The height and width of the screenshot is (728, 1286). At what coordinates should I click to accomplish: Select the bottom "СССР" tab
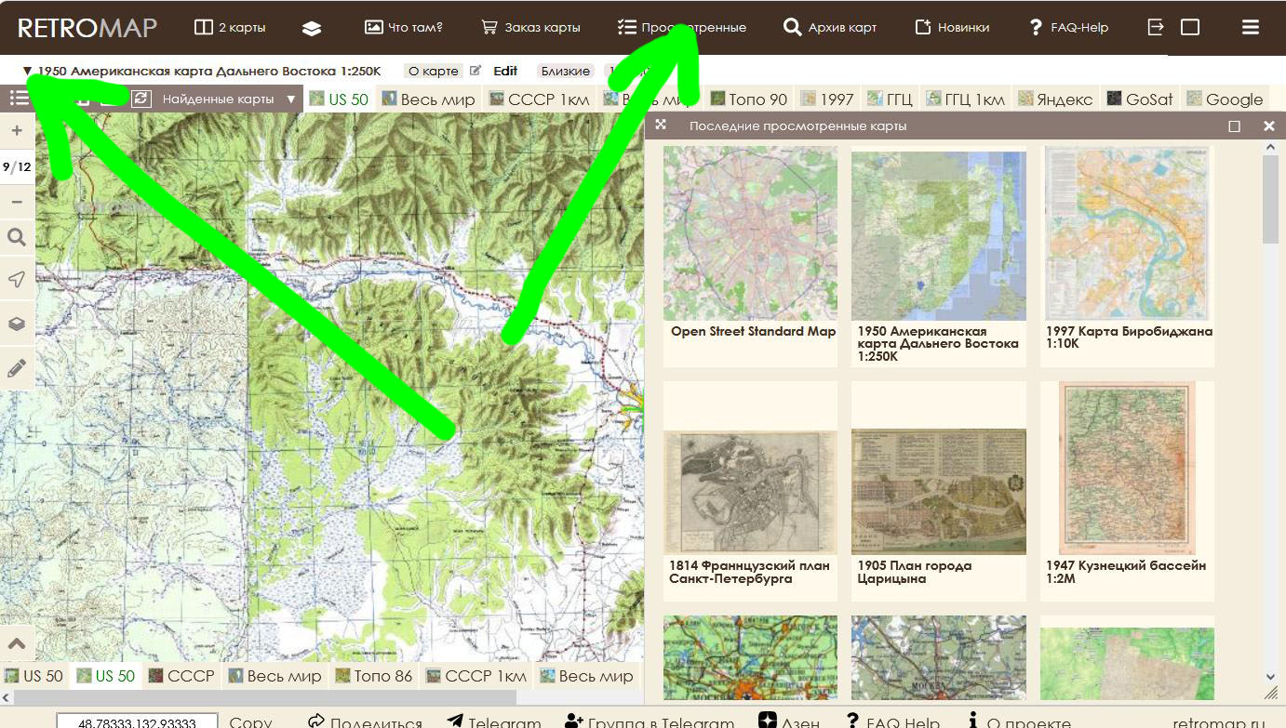tap(181, 676)
